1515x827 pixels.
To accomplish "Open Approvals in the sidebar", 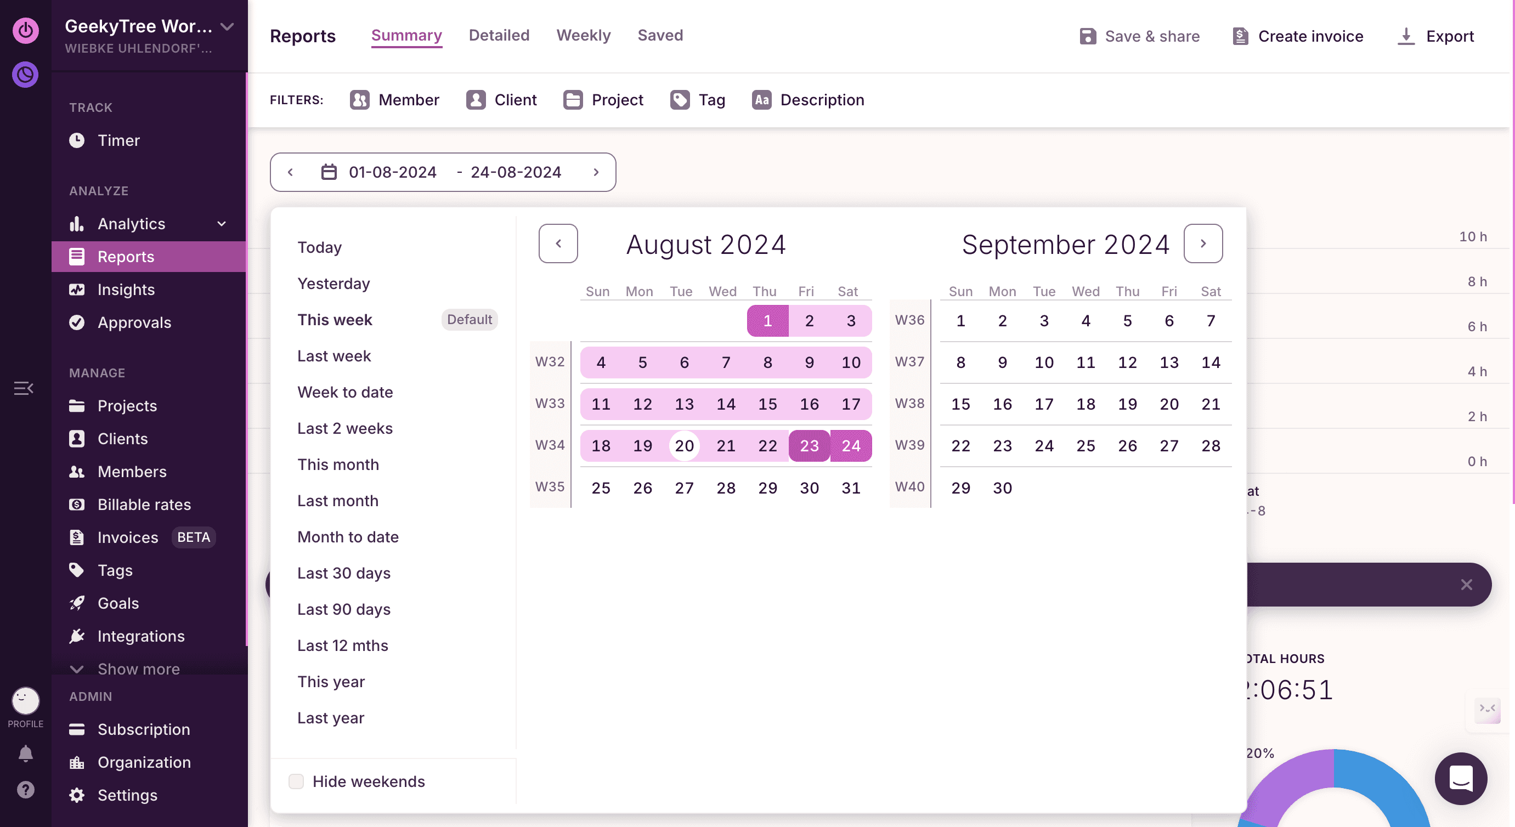I will [x=134, y=322].
